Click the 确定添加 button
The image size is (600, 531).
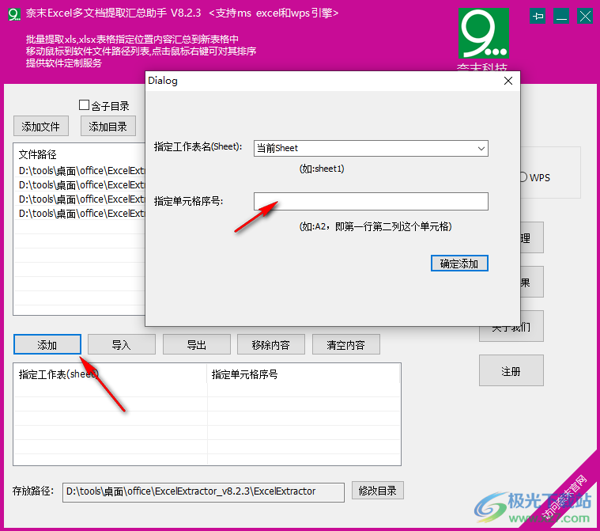click(459, 264)
